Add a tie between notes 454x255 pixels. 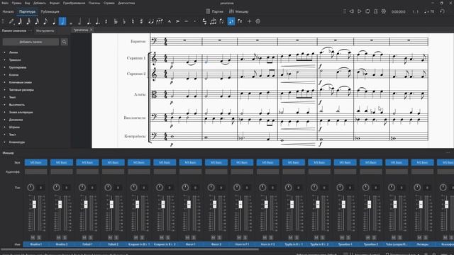pyautogui.click(x=150, y=21)
